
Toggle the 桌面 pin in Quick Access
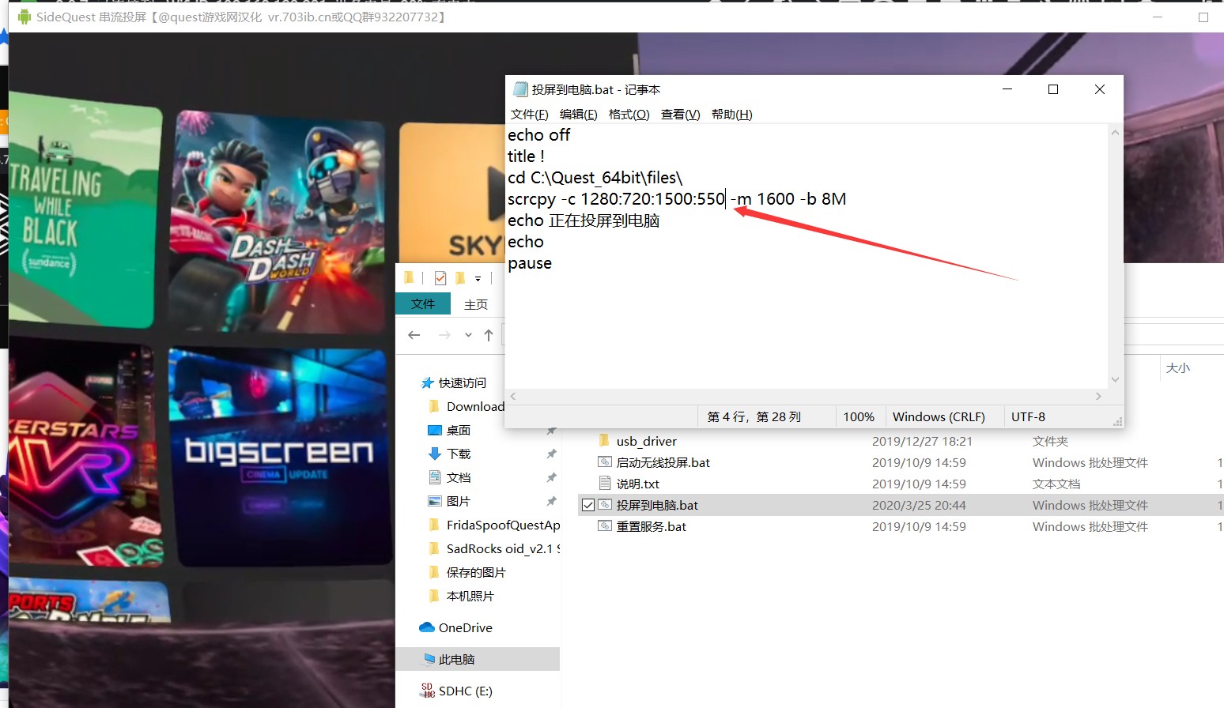[x=551, y=430]
